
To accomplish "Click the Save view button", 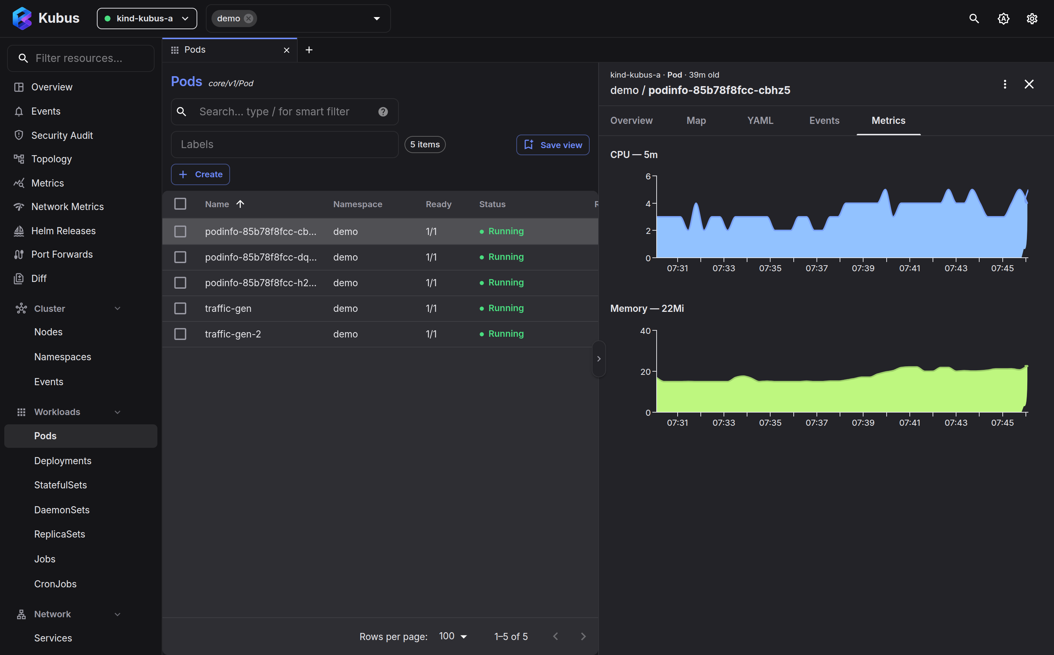I will click(553, 145).
